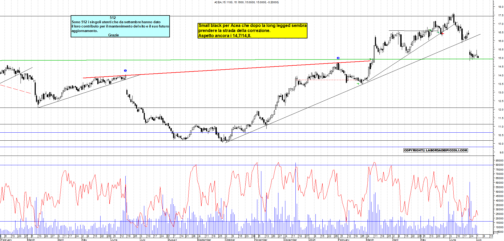Image resolution: width=504 pixels, height=241 pixels.
Task: Select the cyan '512' note heading
Action: point(113,18)
